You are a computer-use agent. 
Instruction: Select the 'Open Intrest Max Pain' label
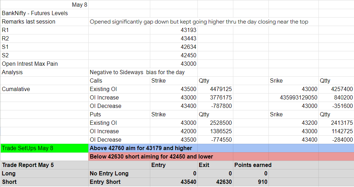point(44,64)
